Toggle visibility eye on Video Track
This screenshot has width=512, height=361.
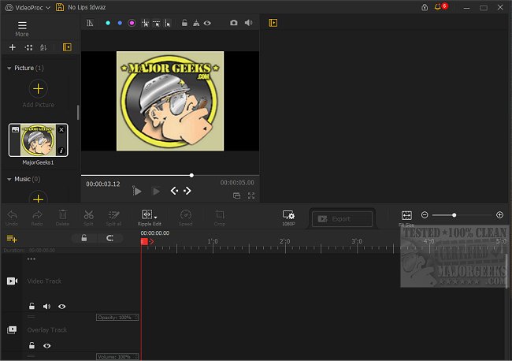[61, 306]
